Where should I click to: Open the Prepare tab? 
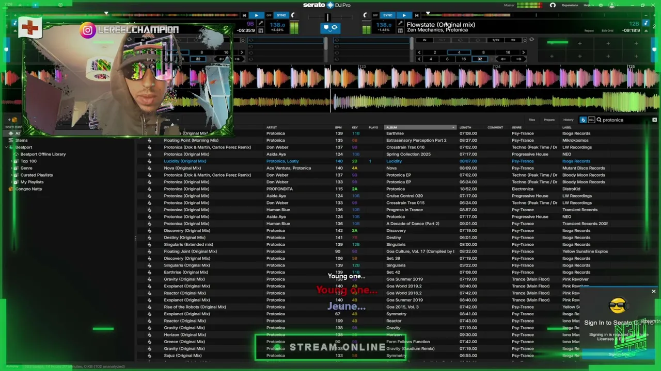click(x=549, y=120)
